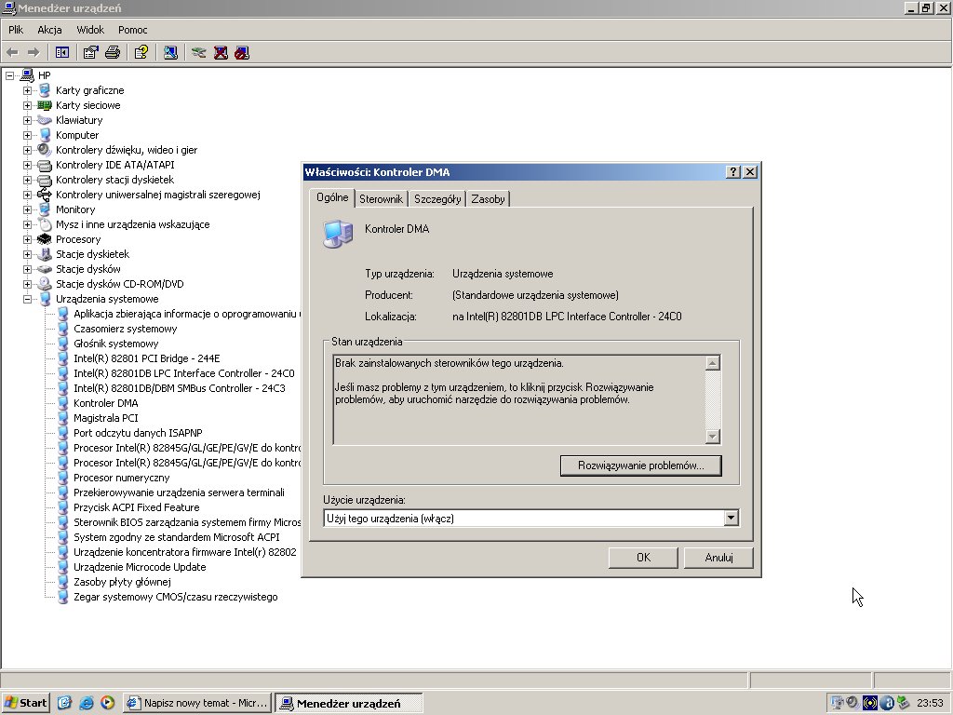The height and width of the screenshot is (715, 953).
Task: Open device Properties from the toolbar icon
Action: pyautogui.click(x=90, y=53)
